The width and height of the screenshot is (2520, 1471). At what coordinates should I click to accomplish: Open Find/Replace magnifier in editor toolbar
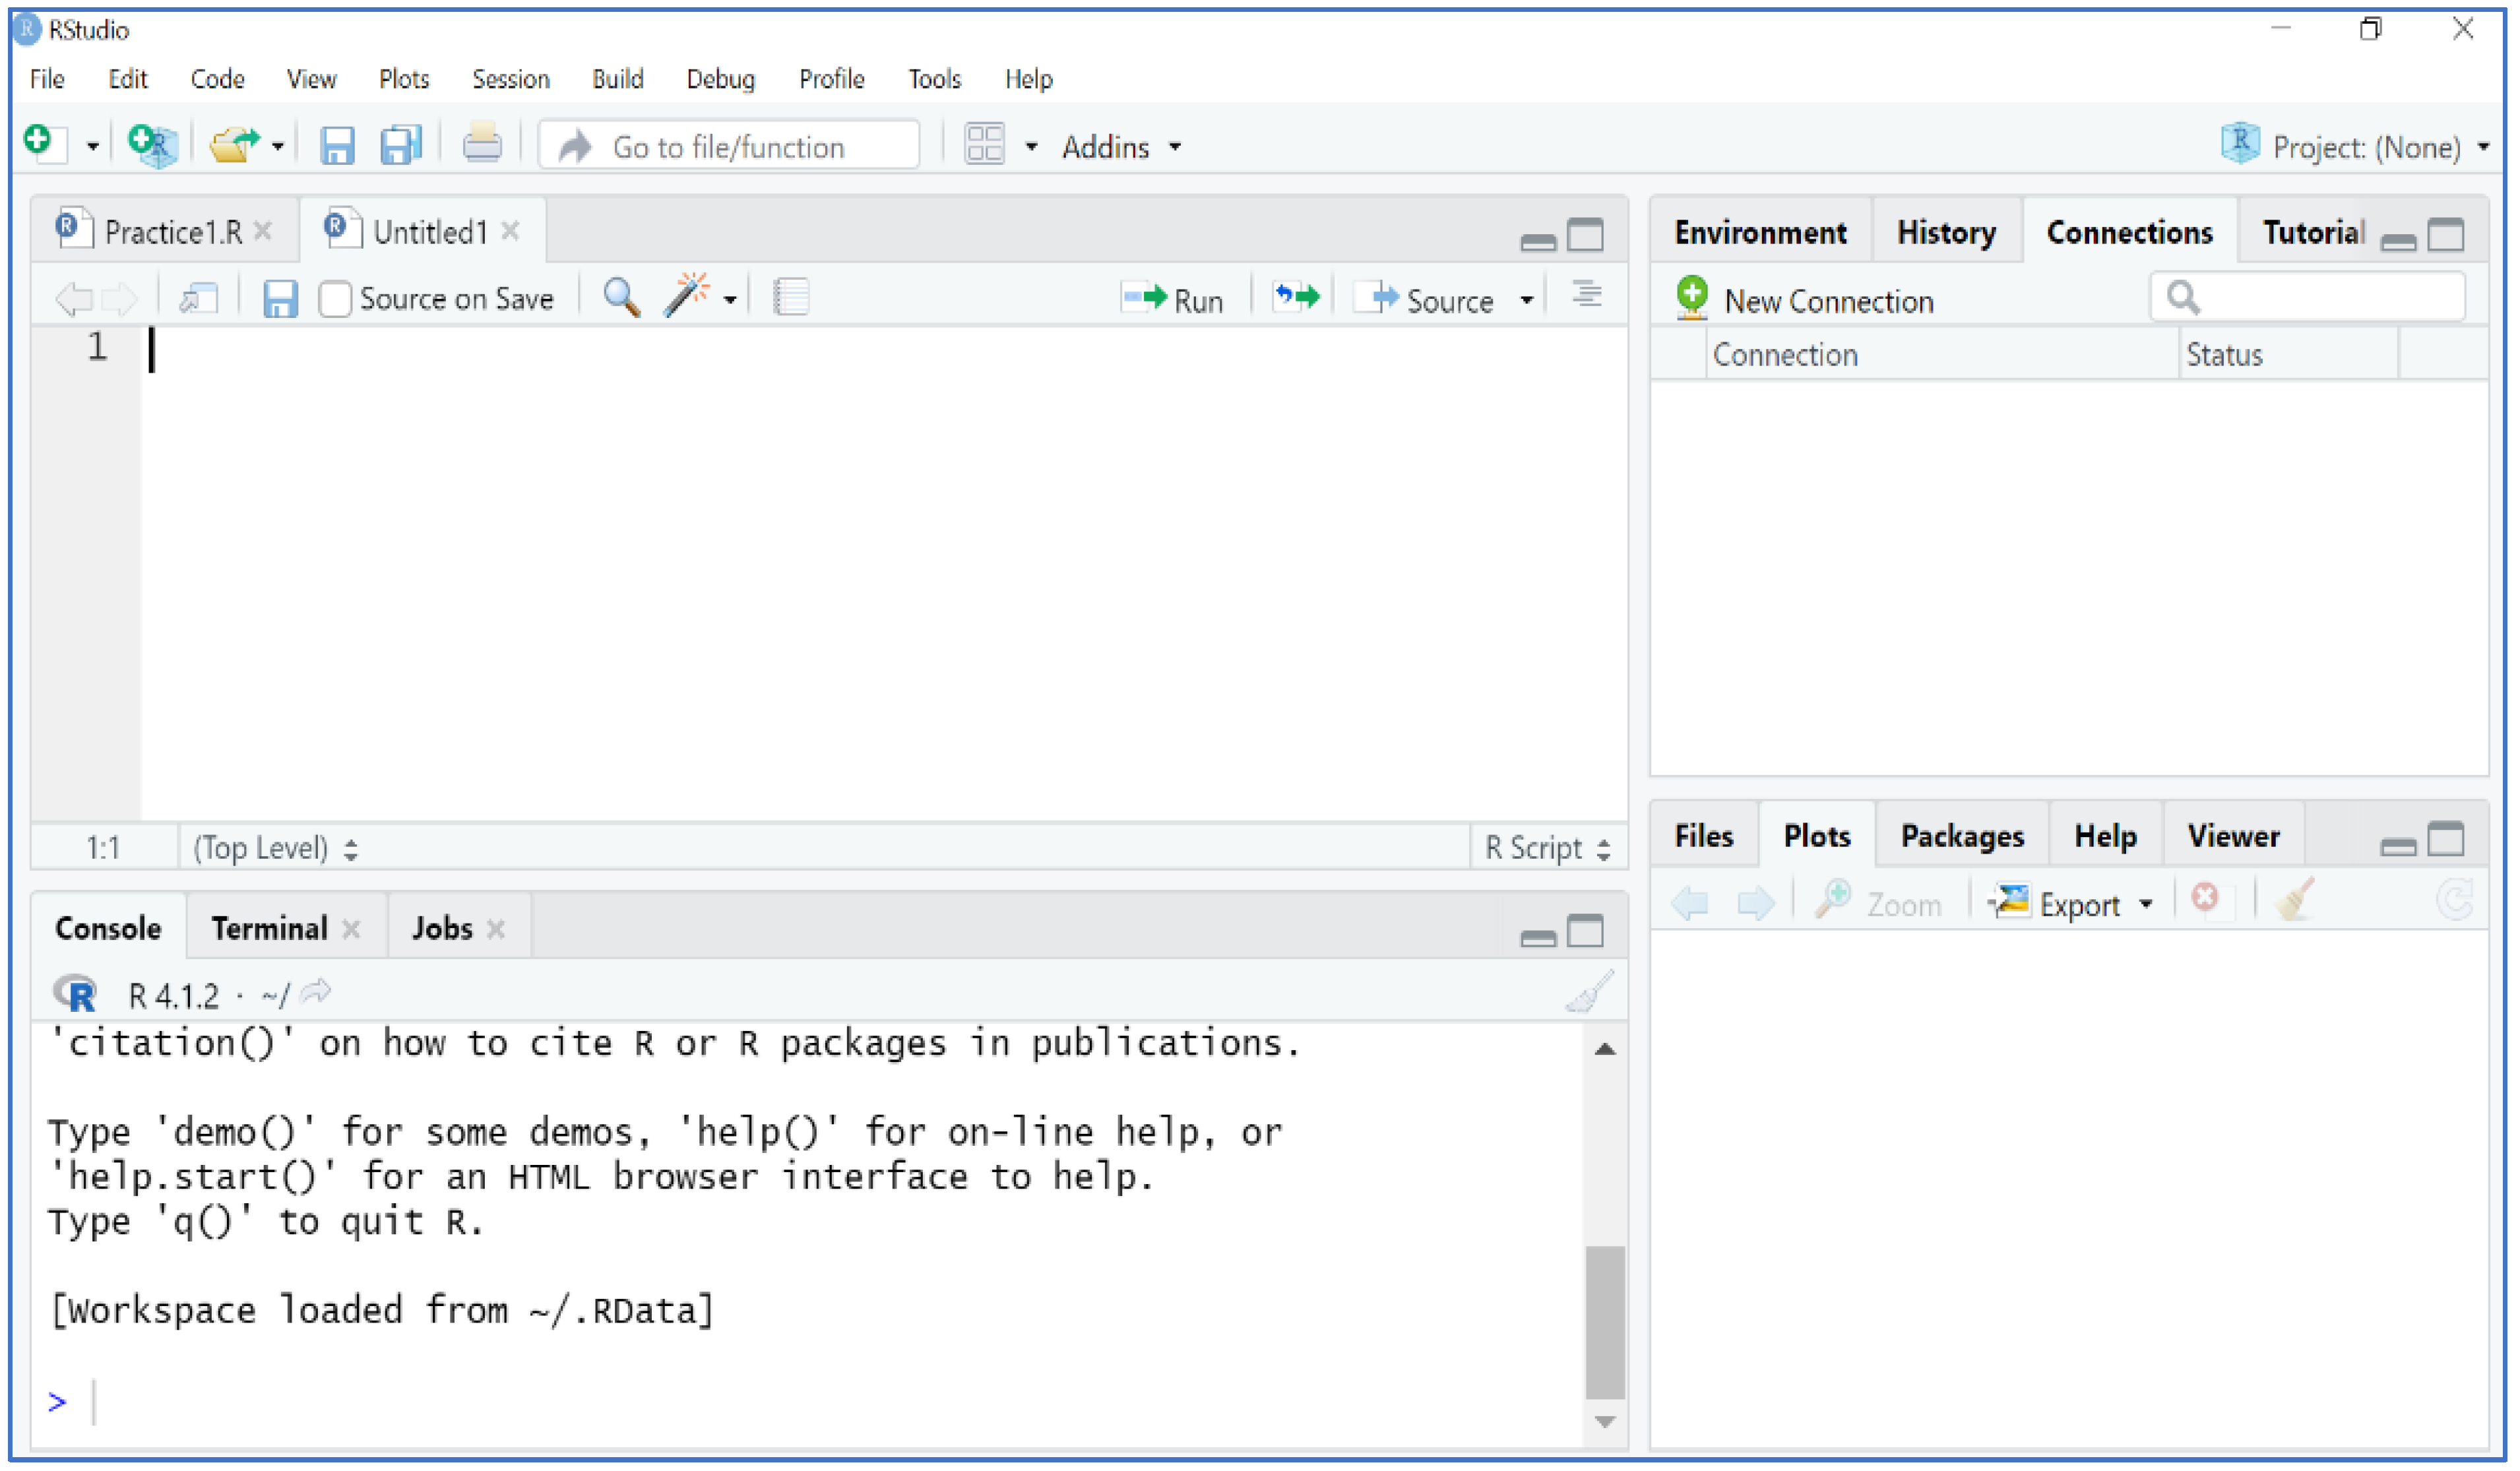click(621, 298)
